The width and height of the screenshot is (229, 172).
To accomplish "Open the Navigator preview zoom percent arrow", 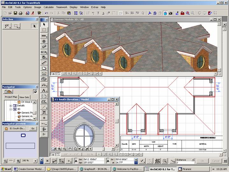I will [35, 161].
